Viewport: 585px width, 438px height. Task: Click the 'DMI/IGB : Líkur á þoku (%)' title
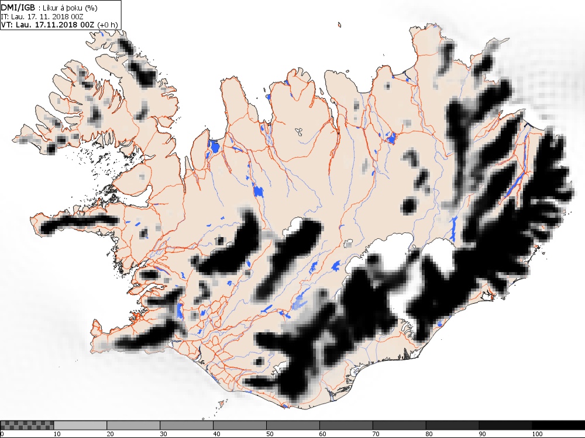[49, 8]
